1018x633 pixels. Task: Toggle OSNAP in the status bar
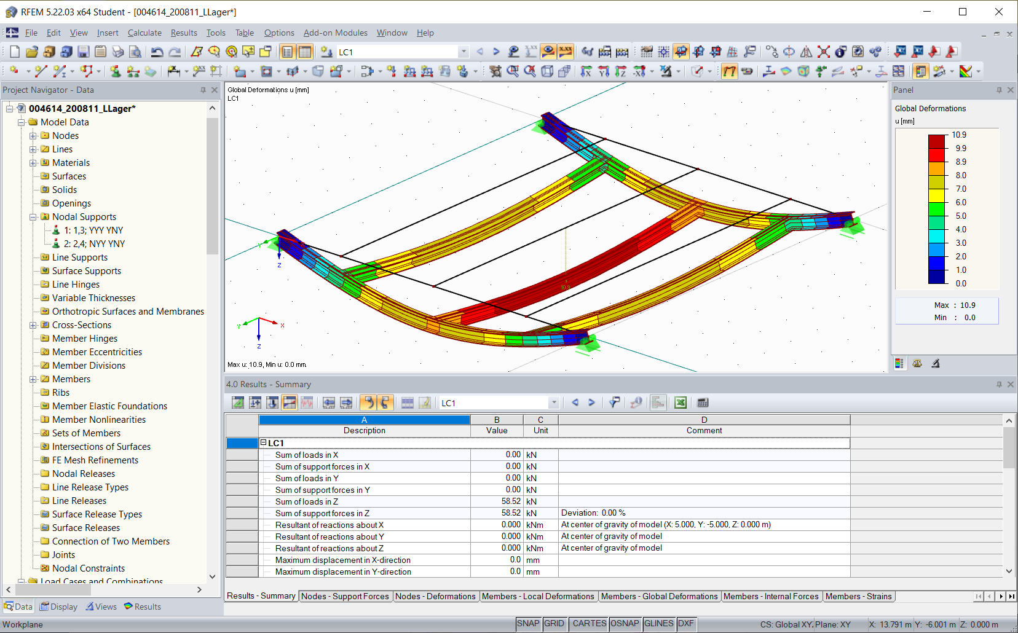pyautogui.click(x=625, y=624)
